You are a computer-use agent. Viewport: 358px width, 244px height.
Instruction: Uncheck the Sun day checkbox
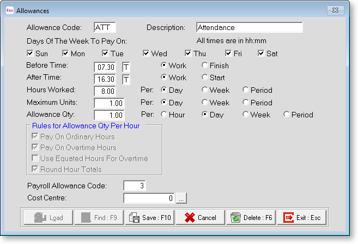[31, 53]
